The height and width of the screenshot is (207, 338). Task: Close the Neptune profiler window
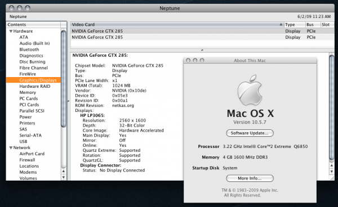(12, 8)
